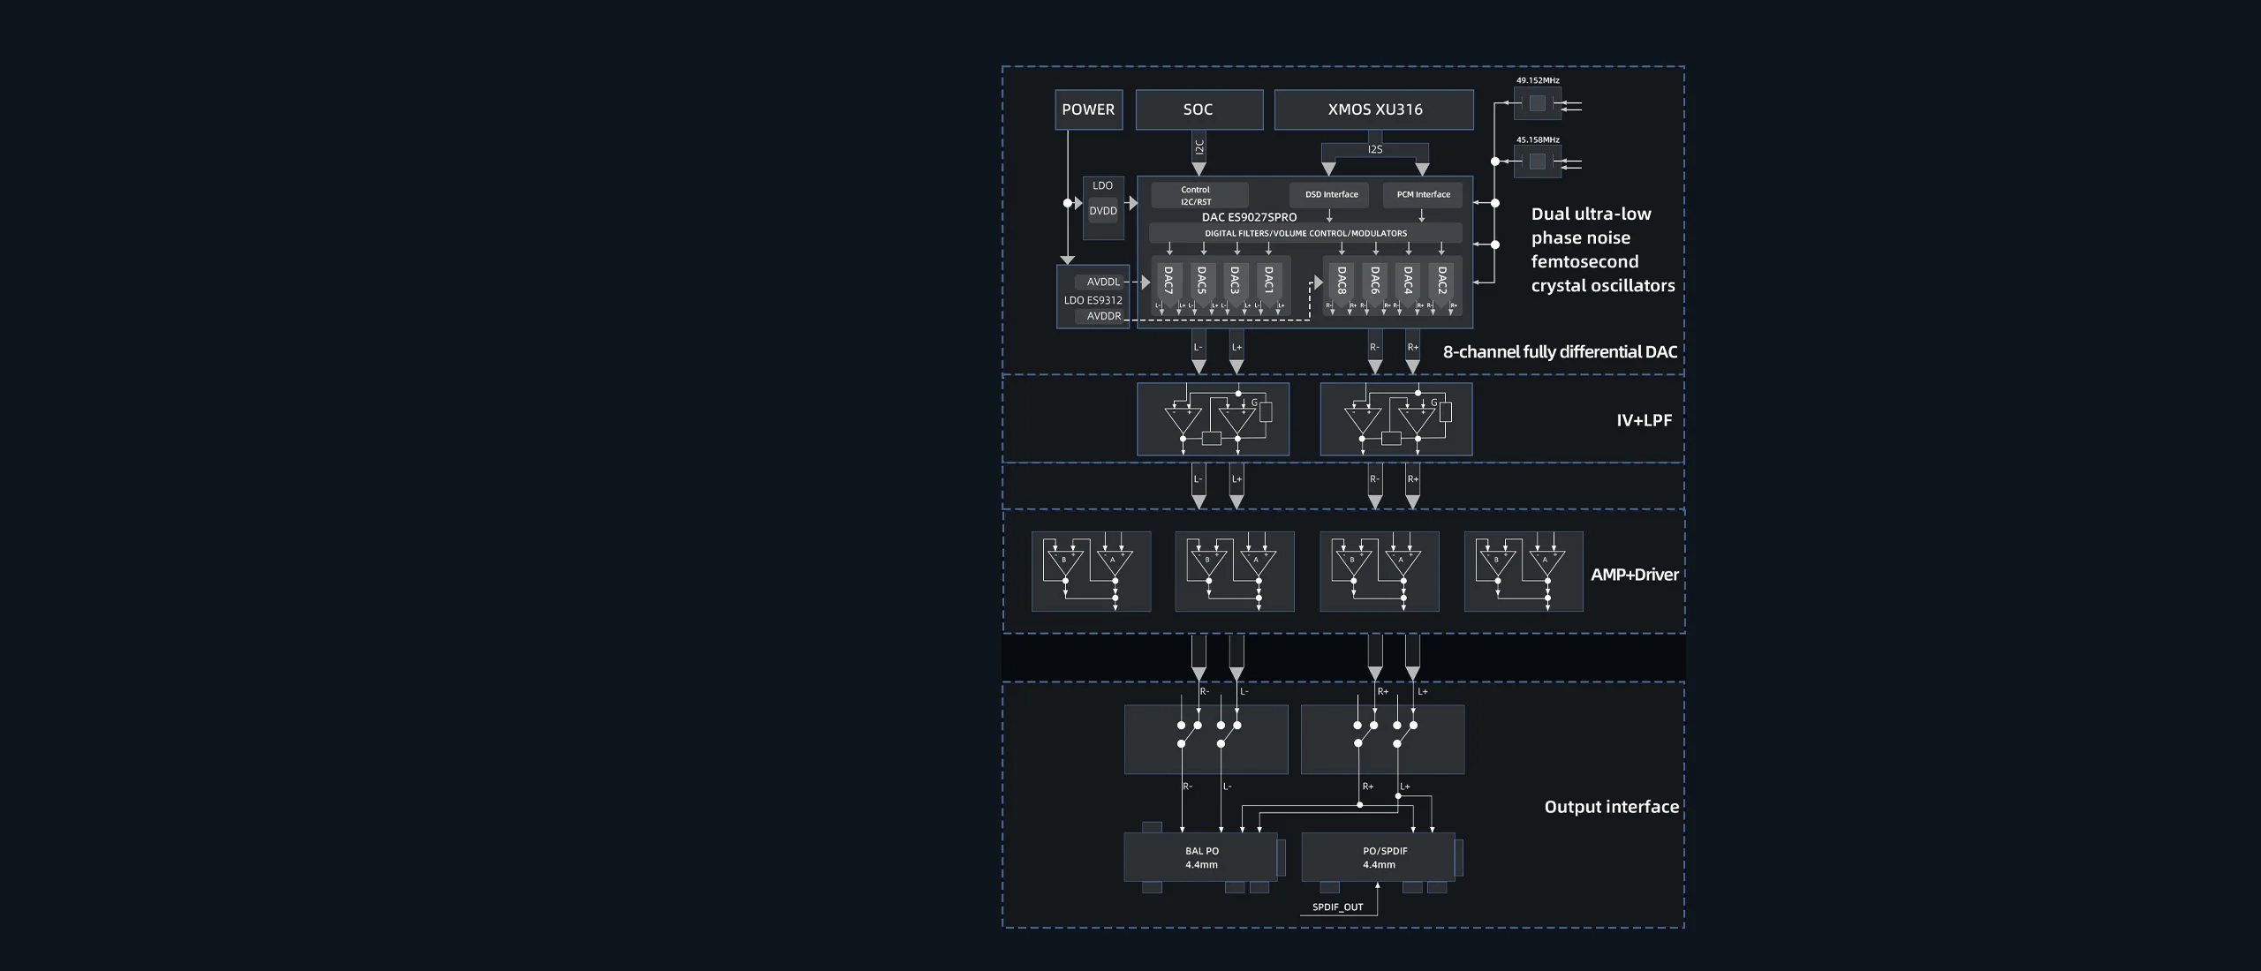Click the left R-/L- output switch block
This screenshot has height=971, width=2261.
1206,740
